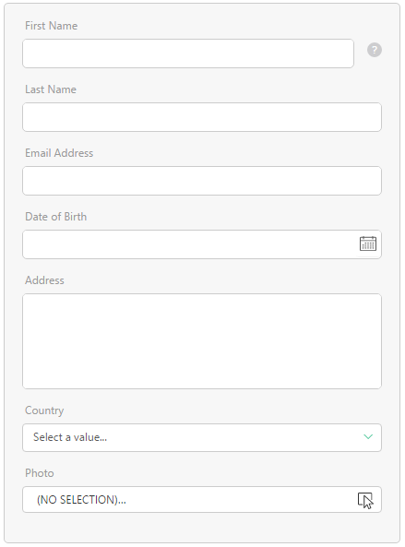The image size is (405, 547).
Task: Click the 'Address' label
Action: pyautogui.click(x=44, y=280)
